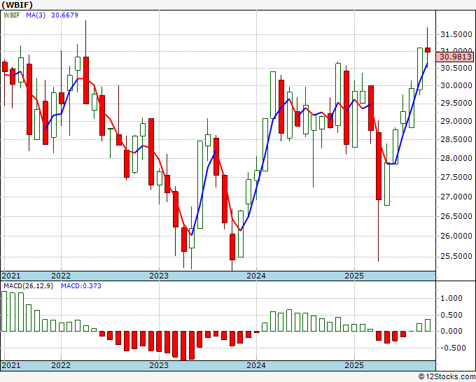Click 2025 on the MACD panel timeline
Viewport: 476px width, 382px height.
click(x=354, y=365)
